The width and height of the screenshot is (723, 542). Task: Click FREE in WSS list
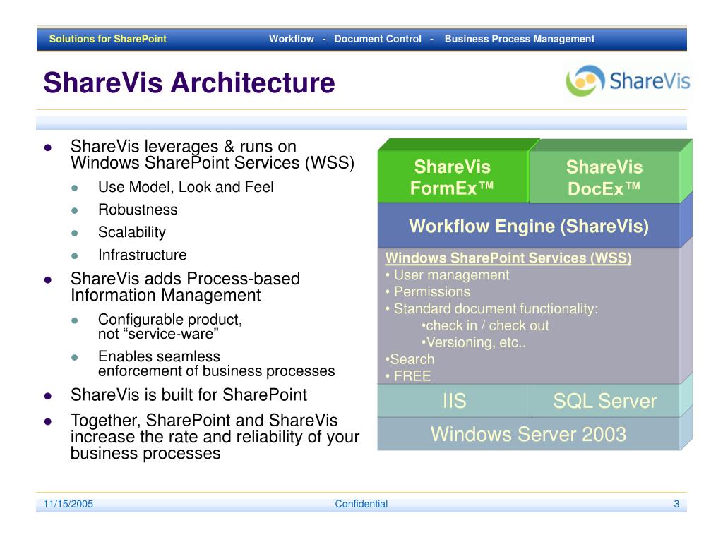[x=412, y=376]
